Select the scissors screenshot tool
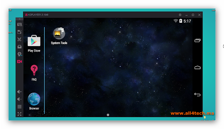This screenshot has width=224, height=129. 20,39
